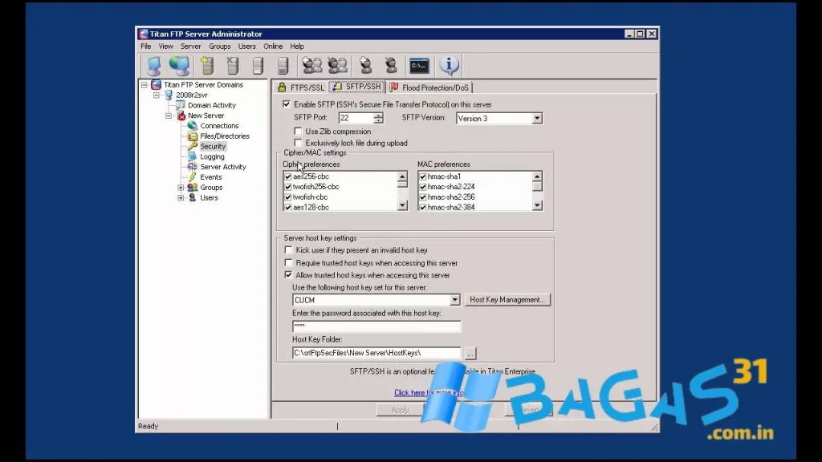The image size is (822, 462).
Task: Click the new server icon with plus
Action: coord(208,66)
